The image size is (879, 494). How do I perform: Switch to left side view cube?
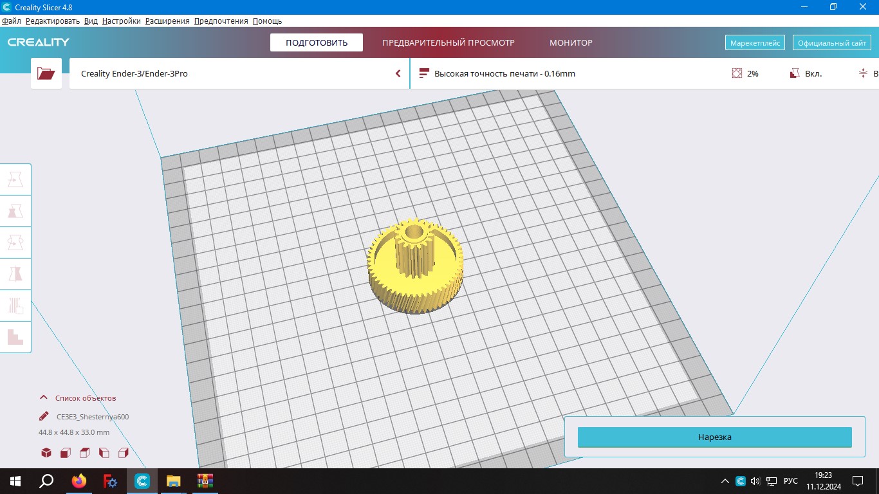(x=104, y=453)
